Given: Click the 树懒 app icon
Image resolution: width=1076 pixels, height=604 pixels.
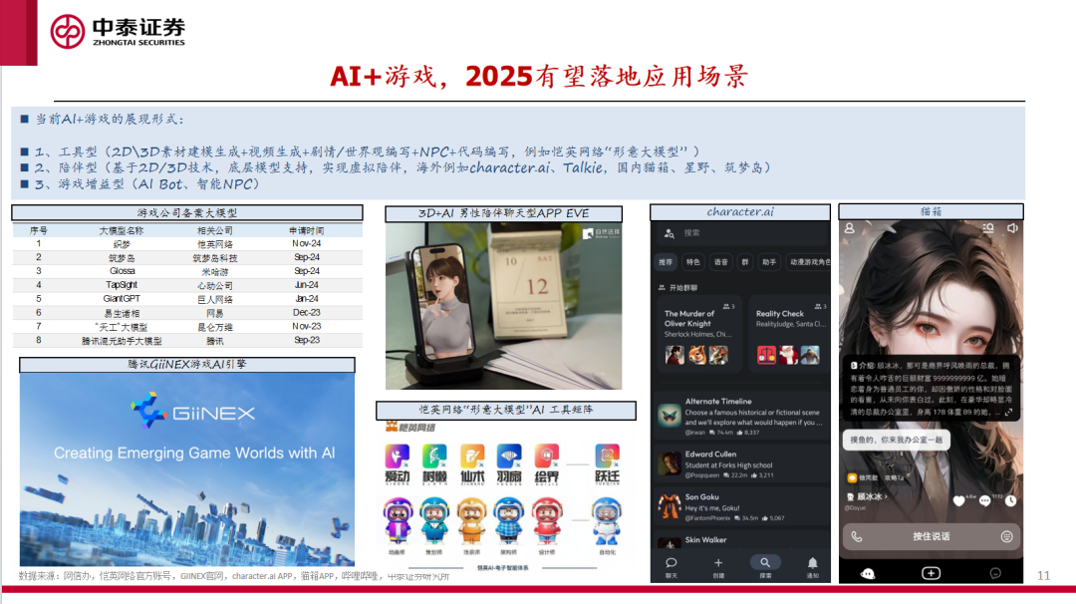Looking at the screenshot, I should pos(434,455).
